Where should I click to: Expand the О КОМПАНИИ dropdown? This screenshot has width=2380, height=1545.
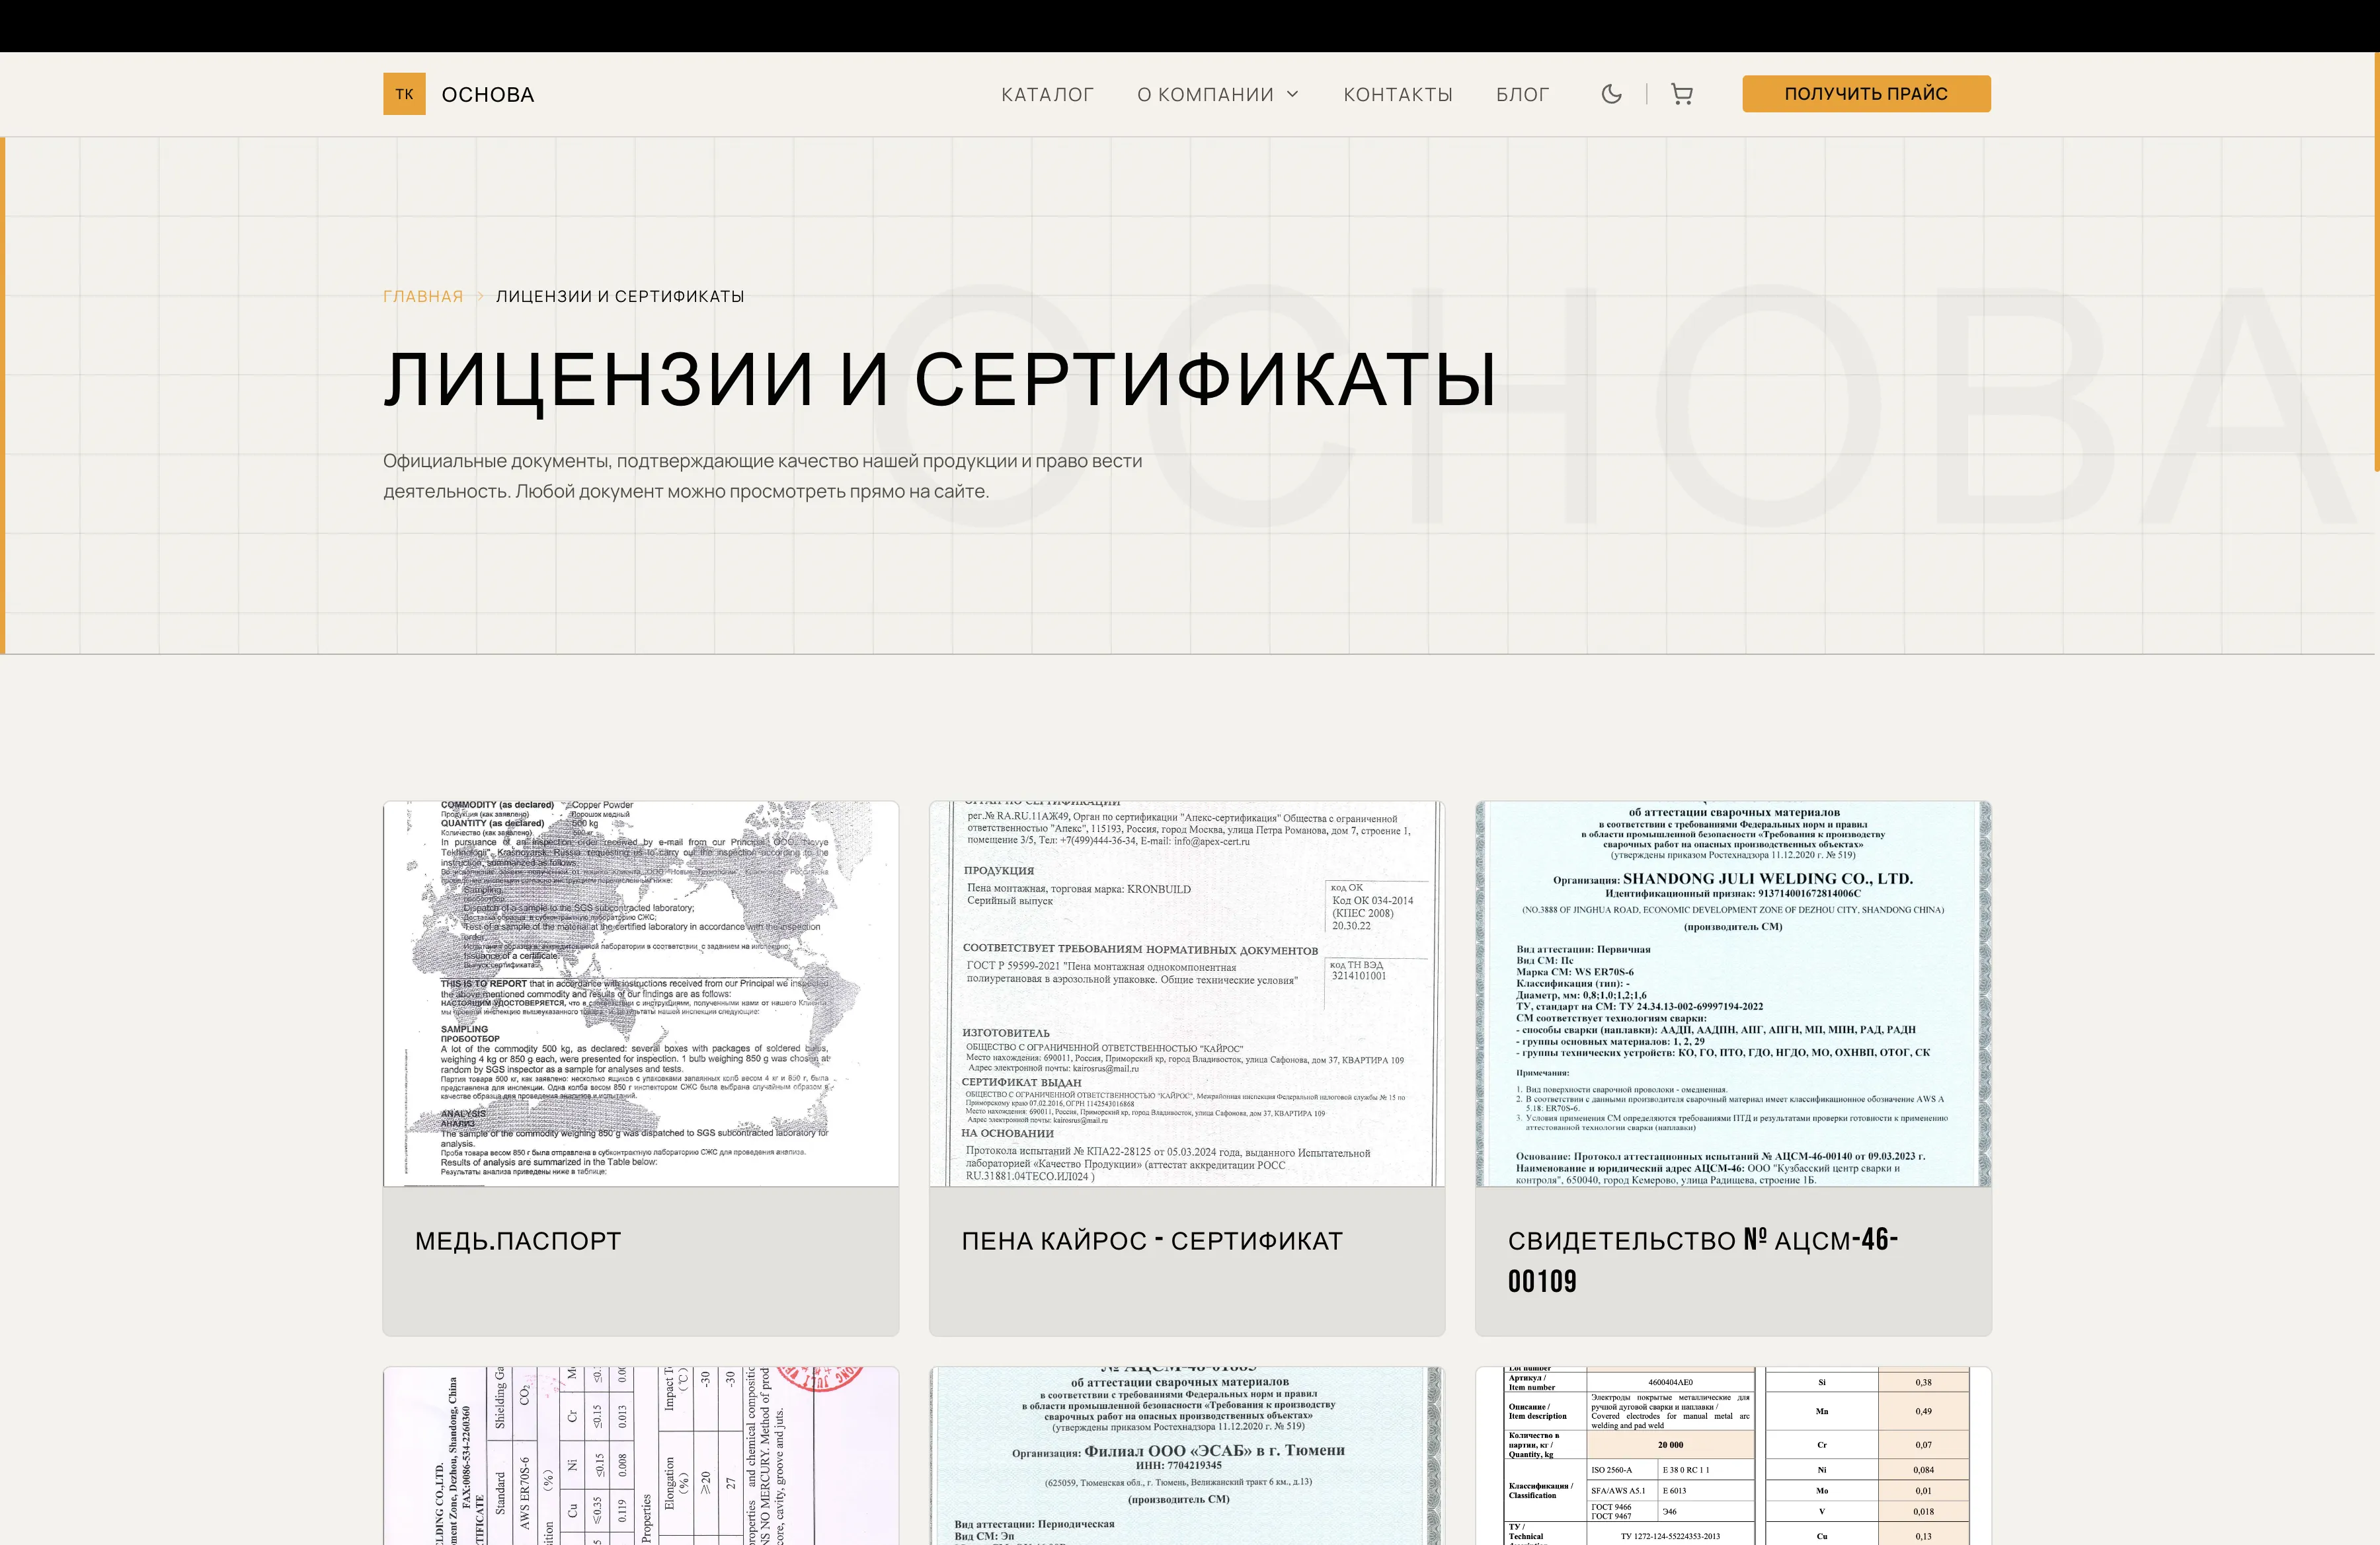pyautogui.click(x=1218, y=95)
